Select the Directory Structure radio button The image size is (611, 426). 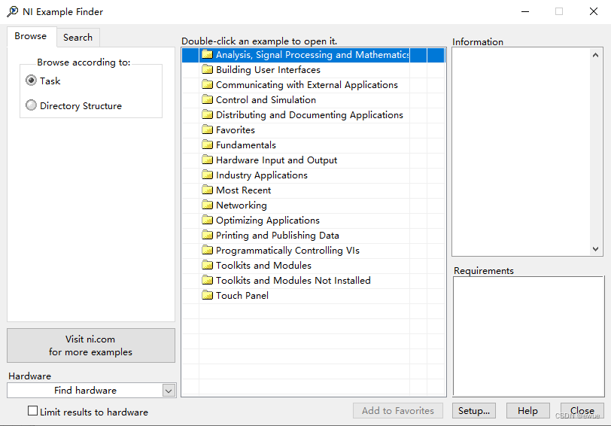click(31, 105)
